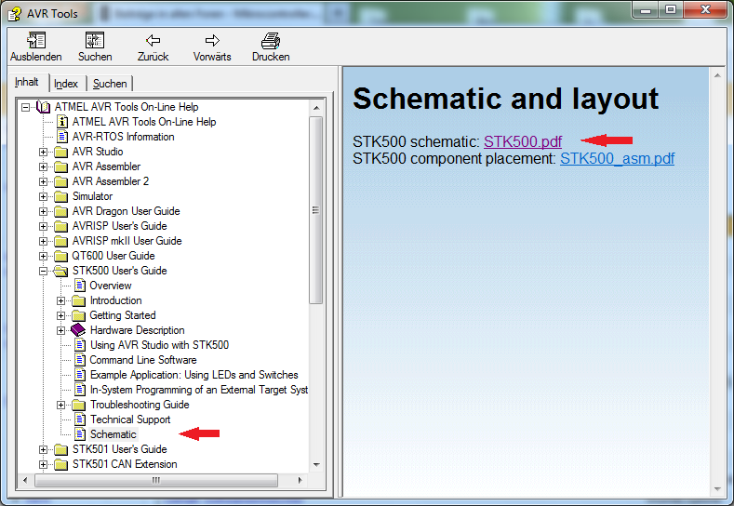Click the QT600 User Guide folder icon
Screen dimensions: 734x506
[x=60, y=256]
